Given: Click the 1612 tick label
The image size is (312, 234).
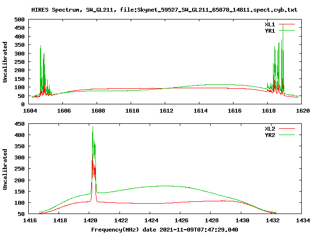Looking at the screenshot, I should (x=166, y=111).
